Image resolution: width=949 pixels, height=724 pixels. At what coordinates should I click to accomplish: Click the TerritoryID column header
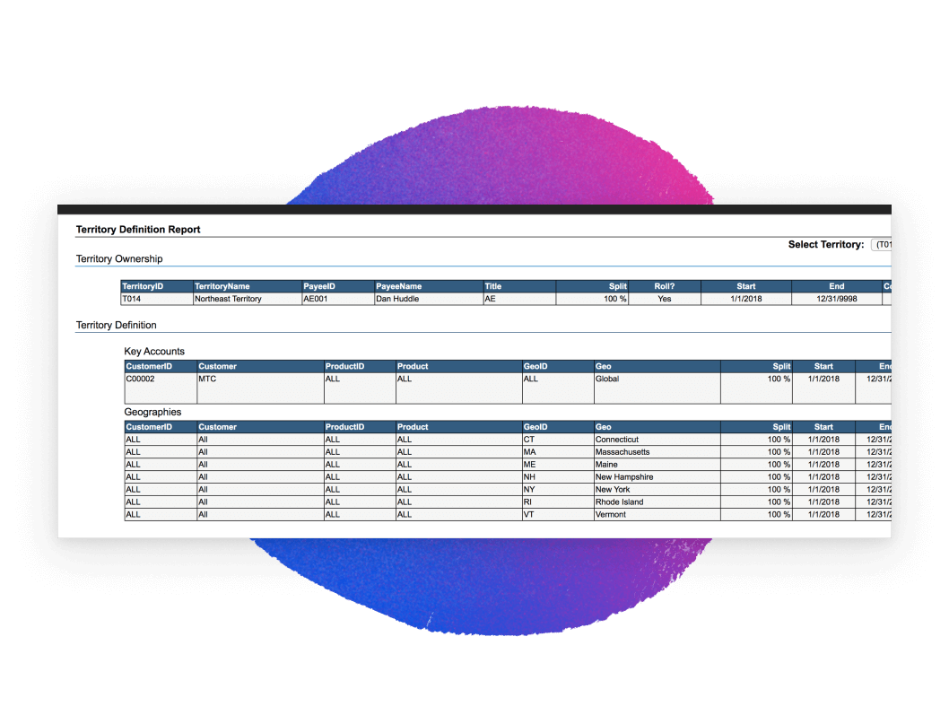click(x=157, y=286)
